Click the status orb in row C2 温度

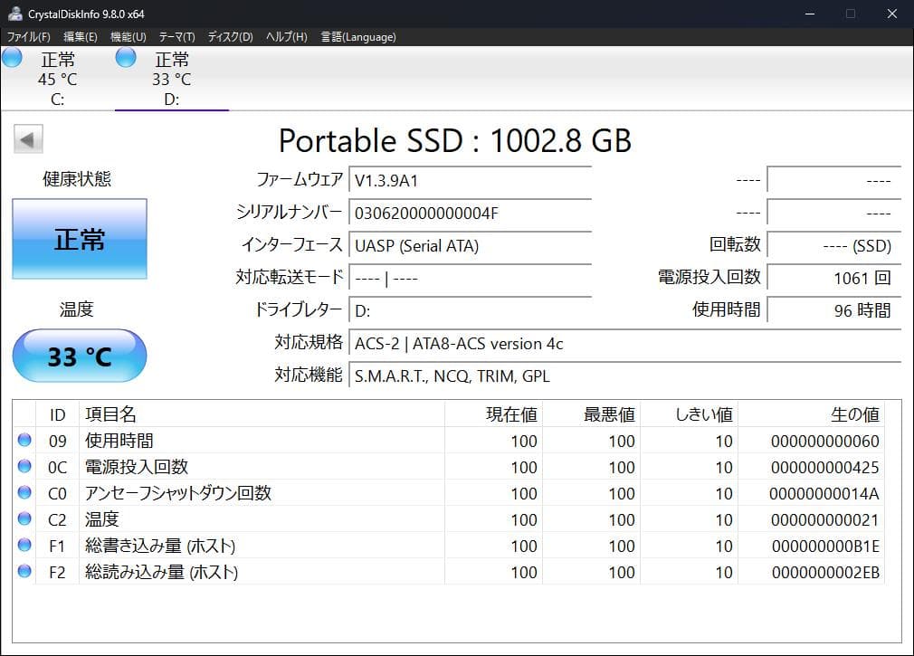pos(24,518)
